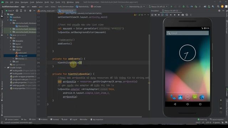Click the emulator volume up icon

[x=155, y=15]
